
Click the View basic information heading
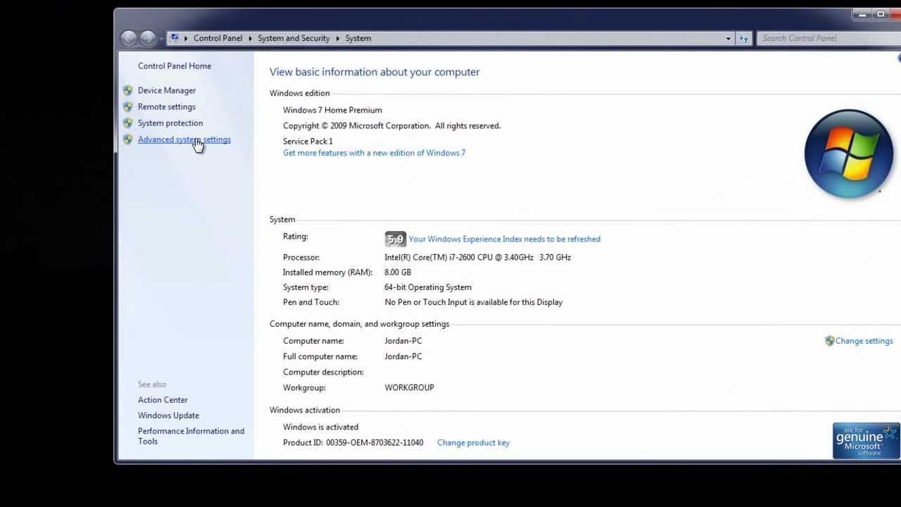coord(374,72)
